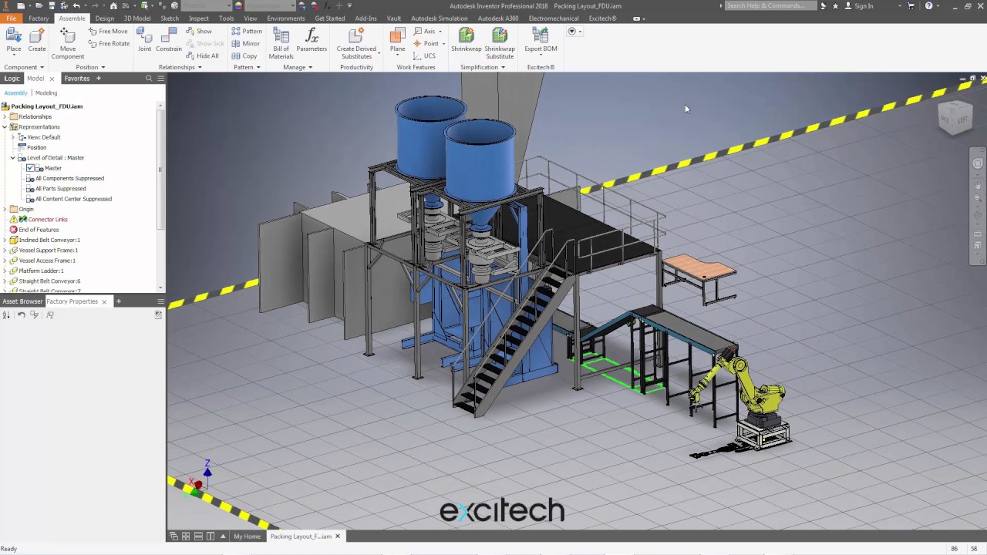Click the Search Help & Commands field
Screen dimensions: 987x555
point(770,6)
